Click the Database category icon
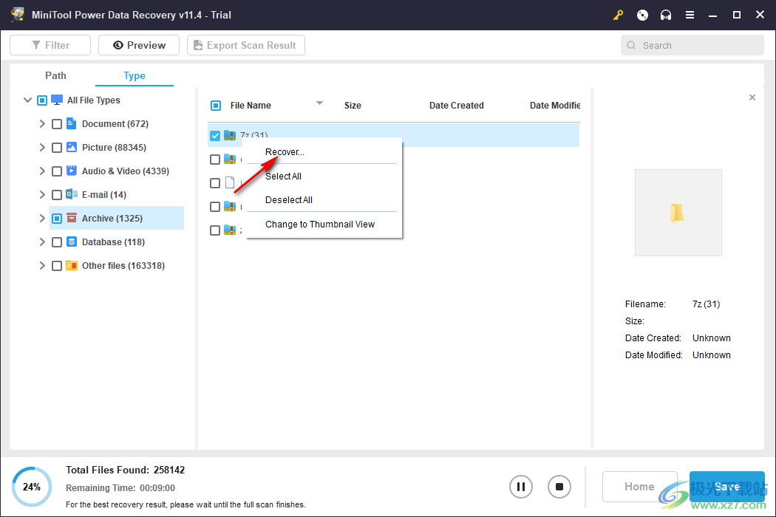The width and height of the screenshot is (776, 517). point(71,242)
